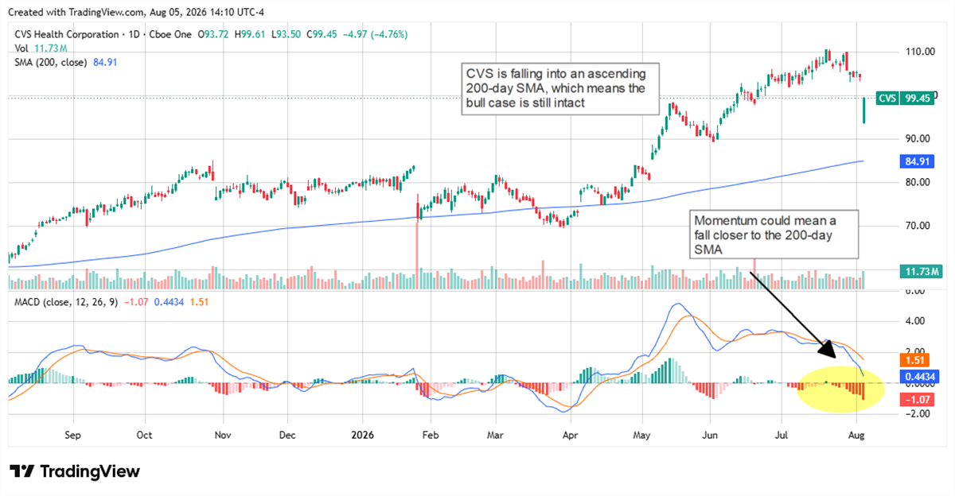Click 'Jun' on the time axis

point(711,436)
